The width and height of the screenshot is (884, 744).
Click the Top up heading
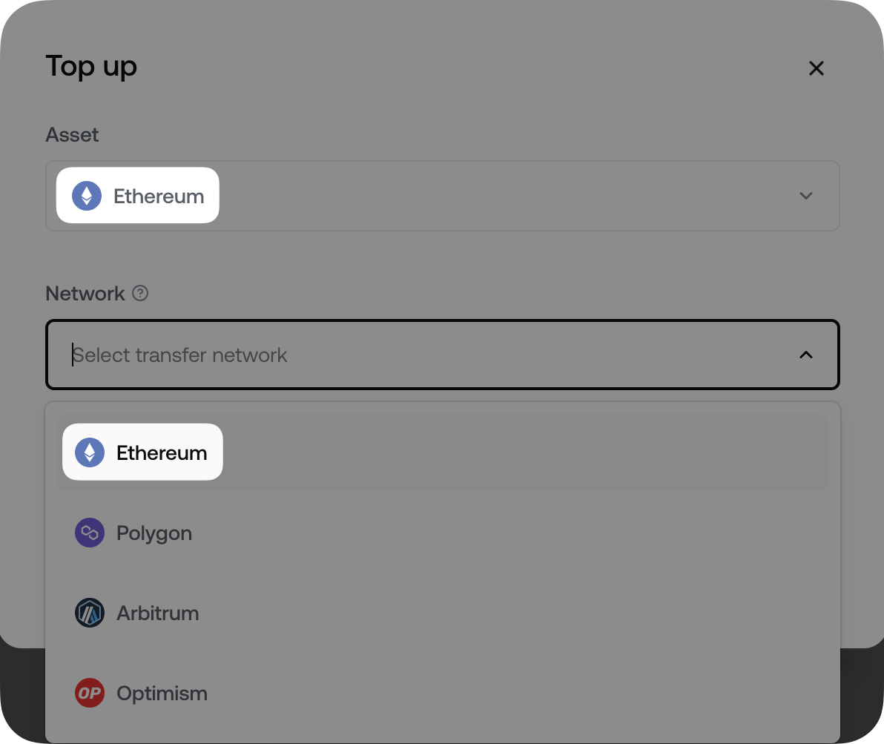click(x=90, y=67)
